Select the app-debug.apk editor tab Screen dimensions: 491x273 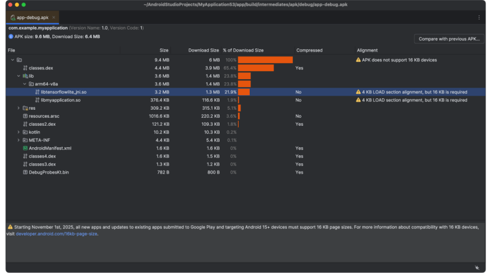[31, 18]
